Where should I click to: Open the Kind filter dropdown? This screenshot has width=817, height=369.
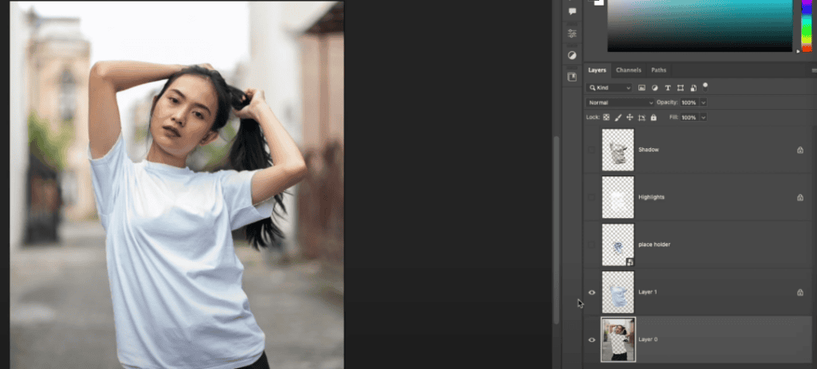tap(610, 87)
